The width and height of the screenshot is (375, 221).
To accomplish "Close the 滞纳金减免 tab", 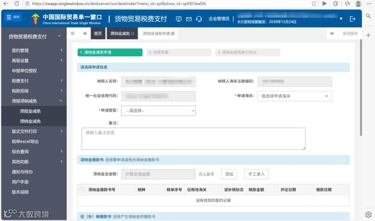I will click(133, 33).
